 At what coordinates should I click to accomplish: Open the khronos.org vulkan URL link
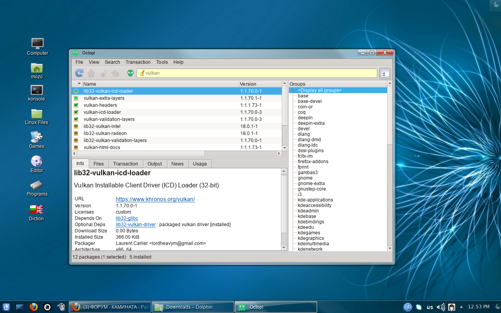click(x=155, y=199)
